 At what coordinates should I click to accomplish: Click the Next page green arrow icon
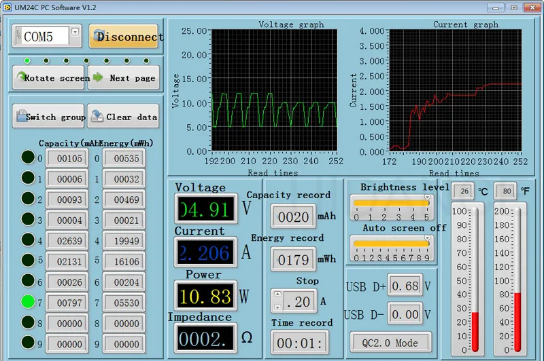point(98,77)
